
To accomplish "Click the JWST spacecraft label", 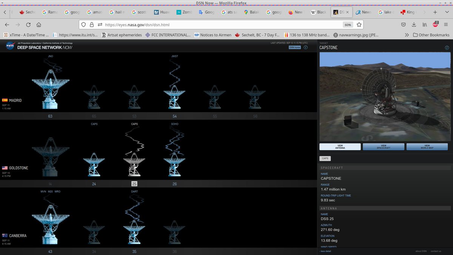I will [174, 56].
